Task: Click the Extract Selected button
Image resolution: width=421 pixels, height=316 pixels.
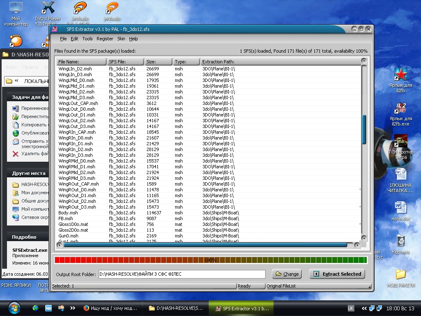Action: 337,274
